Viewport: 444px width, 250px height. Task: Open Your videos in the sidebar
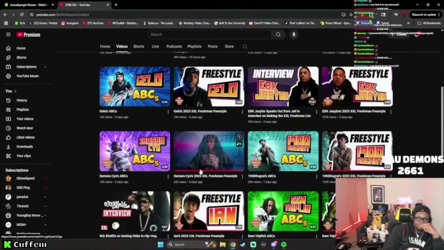[25, 119]
